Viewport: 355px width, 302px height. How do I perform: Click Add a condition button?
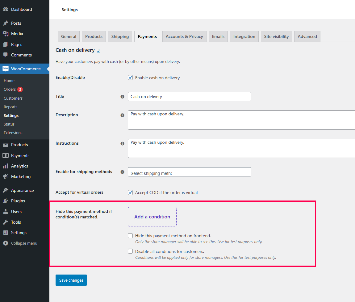152,217
